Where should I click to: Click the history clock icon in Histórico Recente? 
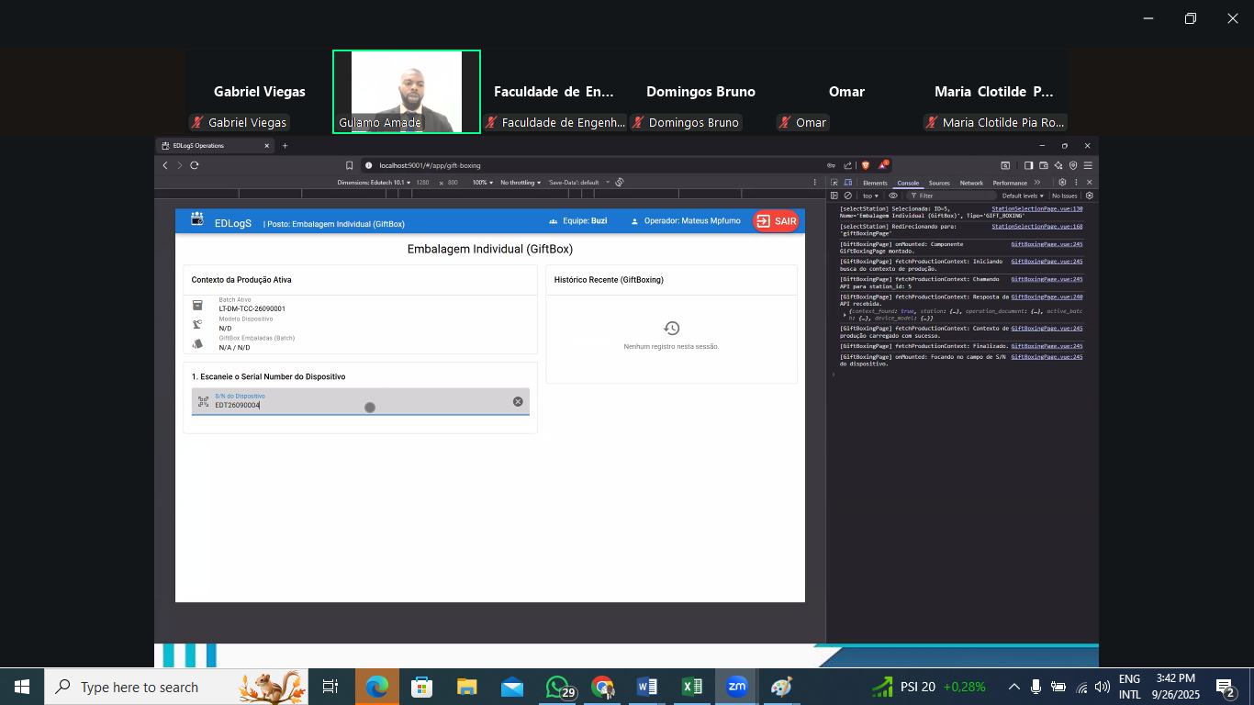pyautogui.click(x=671, y=328)
